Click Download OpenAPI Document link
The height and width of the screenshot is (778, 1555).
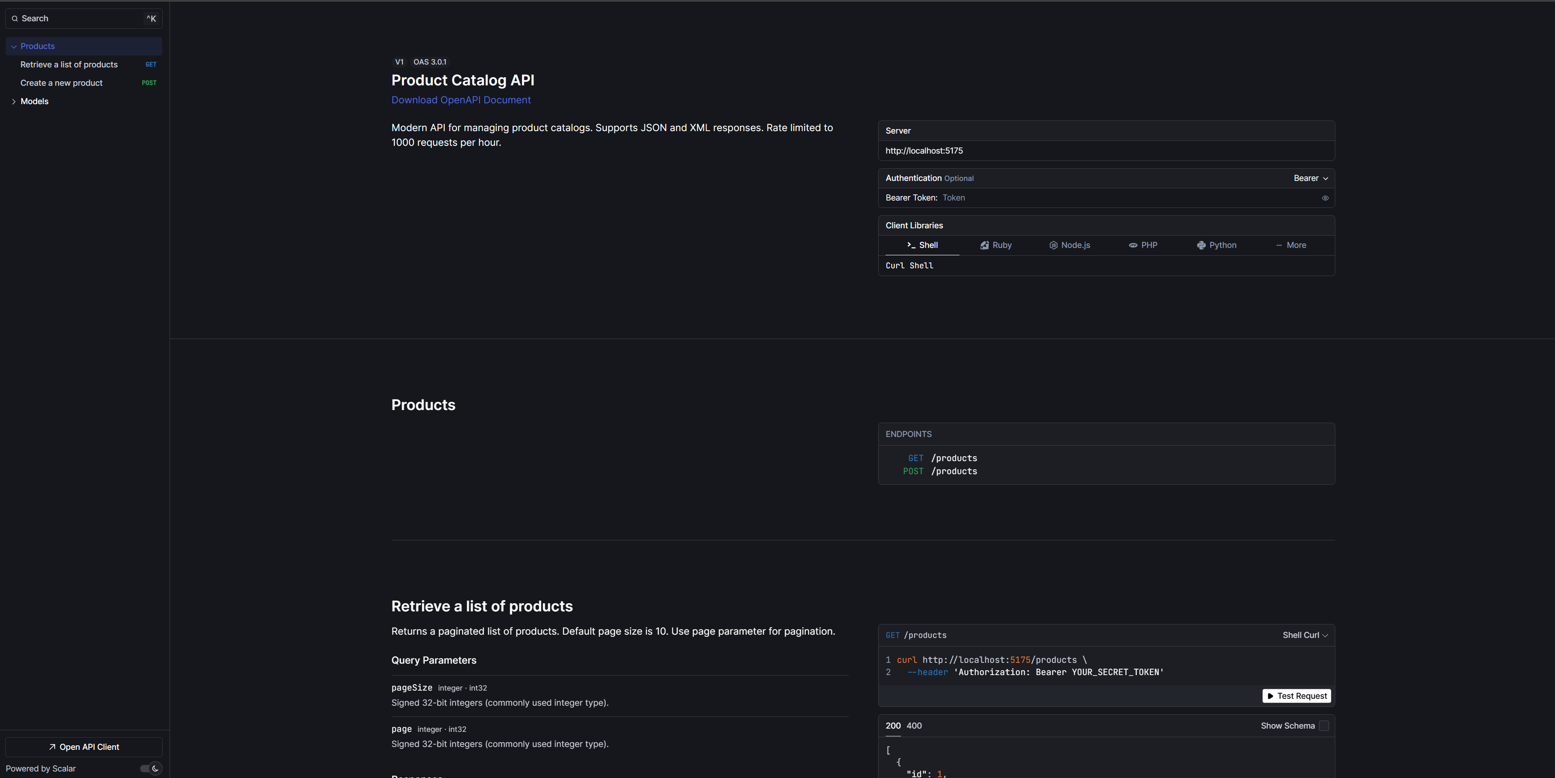pyautogui.click(x=461, y=100)
